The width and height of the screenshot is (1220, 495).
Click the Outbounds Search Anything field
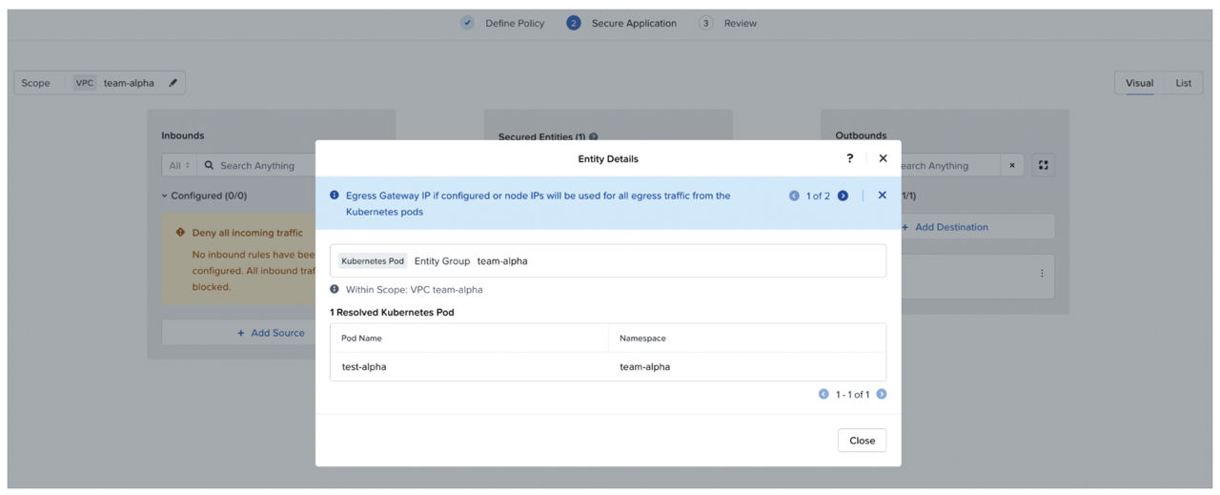click(950, 166)
